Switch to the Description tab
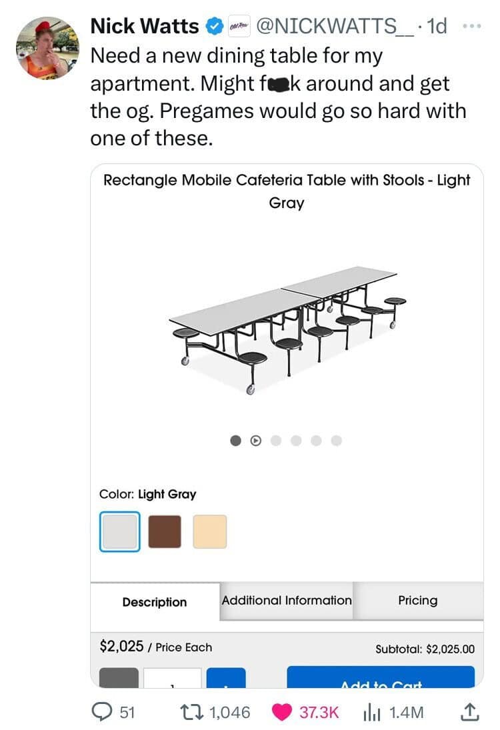 pos(155,602)
